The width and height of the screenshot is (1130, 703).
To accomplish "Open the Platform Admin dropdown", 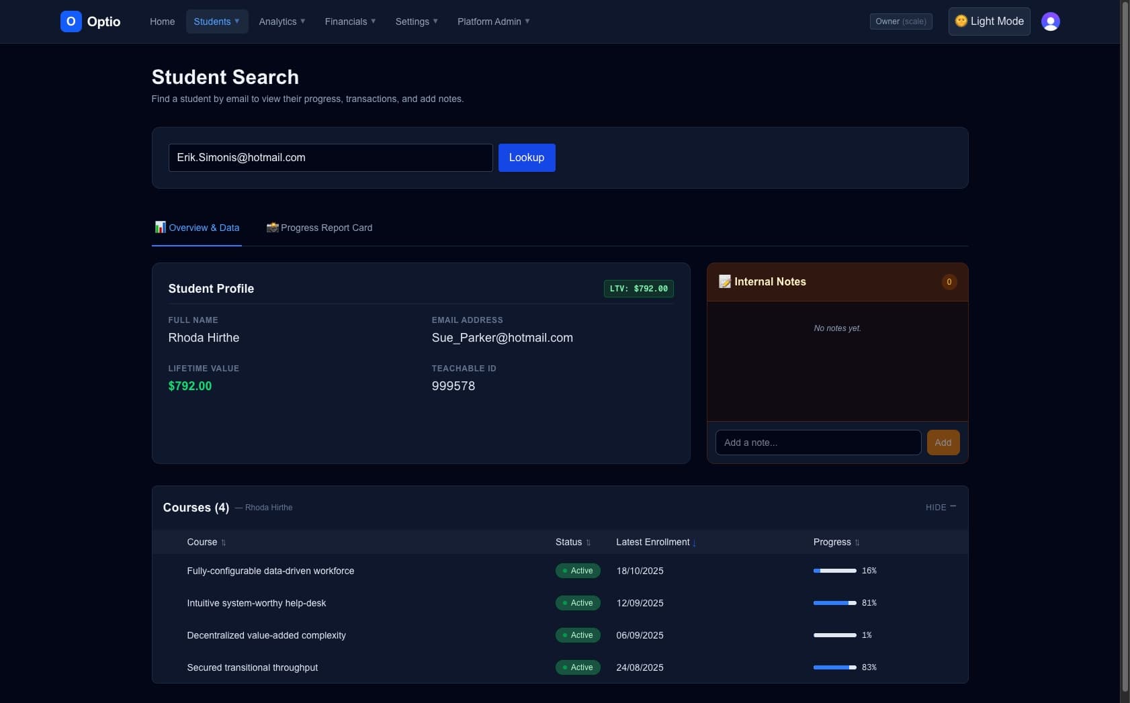I will 493,21.
